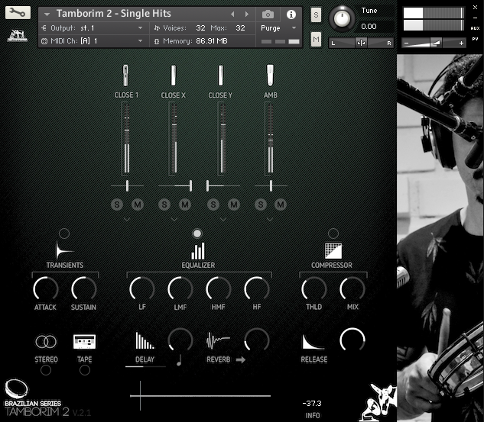Expand the CLOSE X channel chevron
This screenshot has width=484, height=422.
[x=174, y=220]
